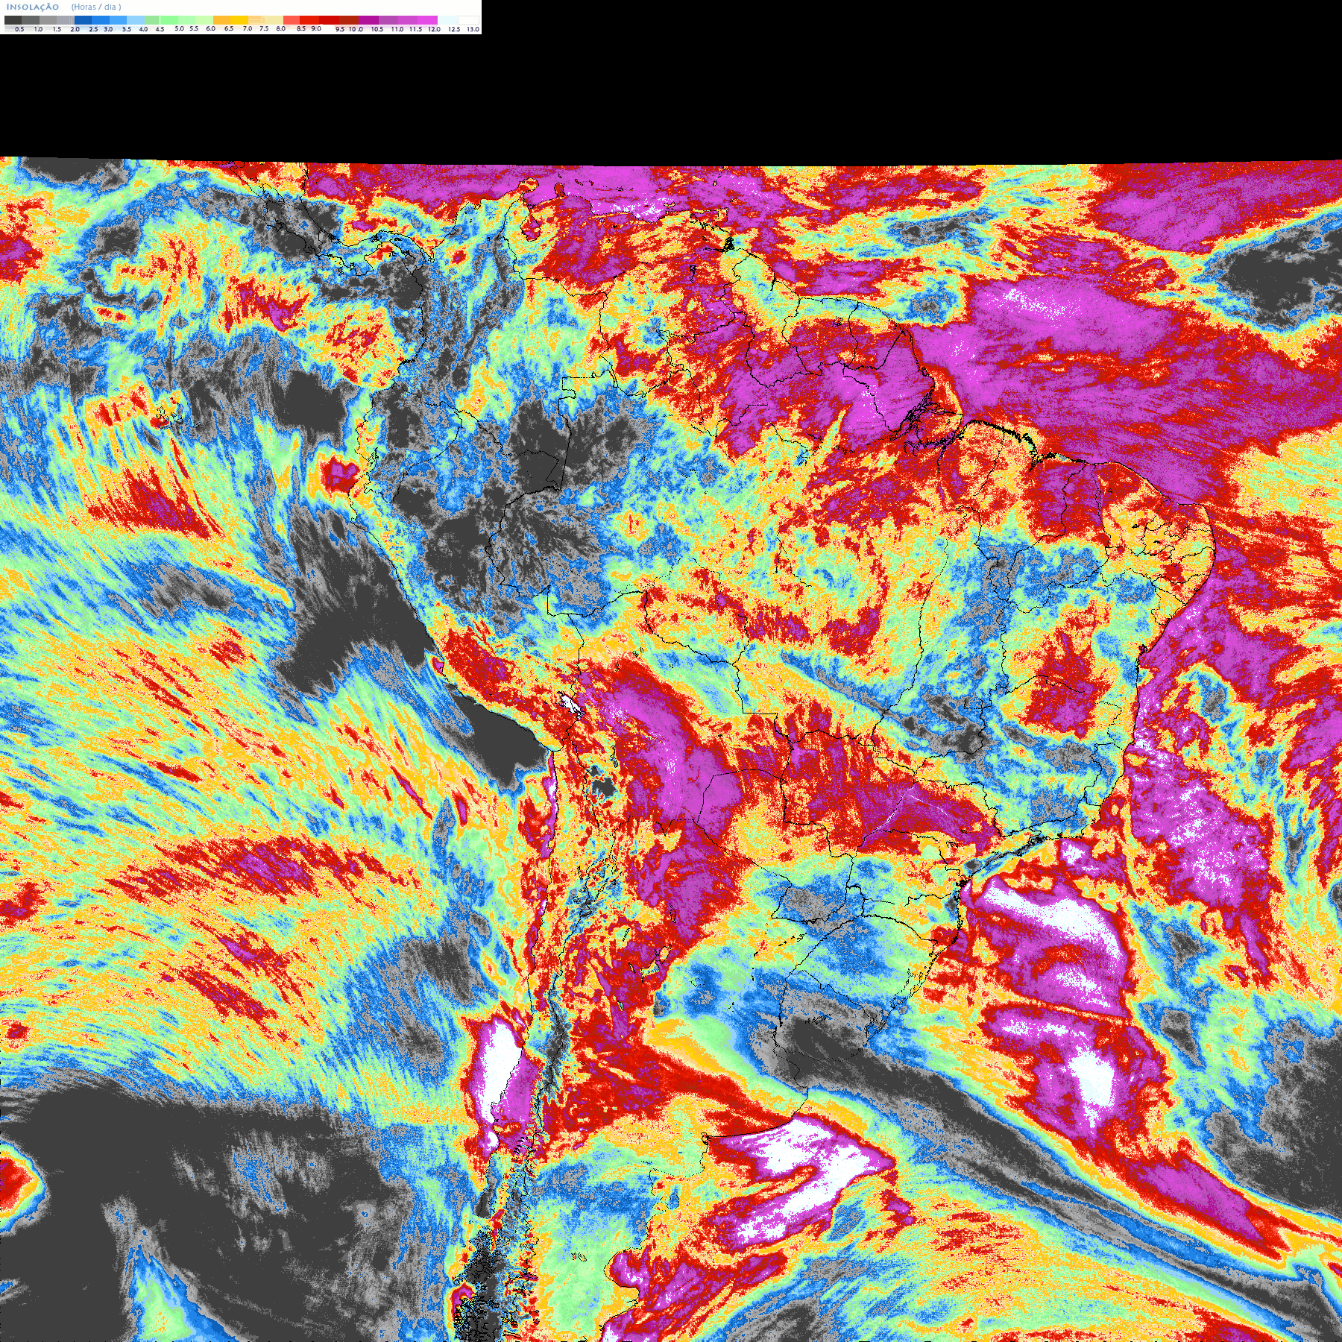Select the orange legend swatch
The width and height of the screenshot is (1342, 1342).
[x=221, y=20]
